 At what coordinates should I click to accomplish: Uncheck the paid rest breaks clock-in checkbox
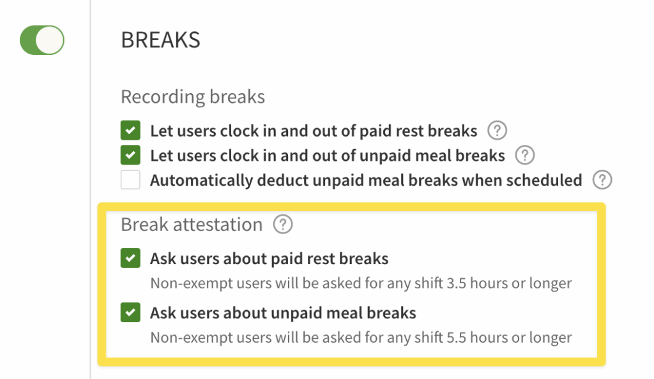[130, 131]
